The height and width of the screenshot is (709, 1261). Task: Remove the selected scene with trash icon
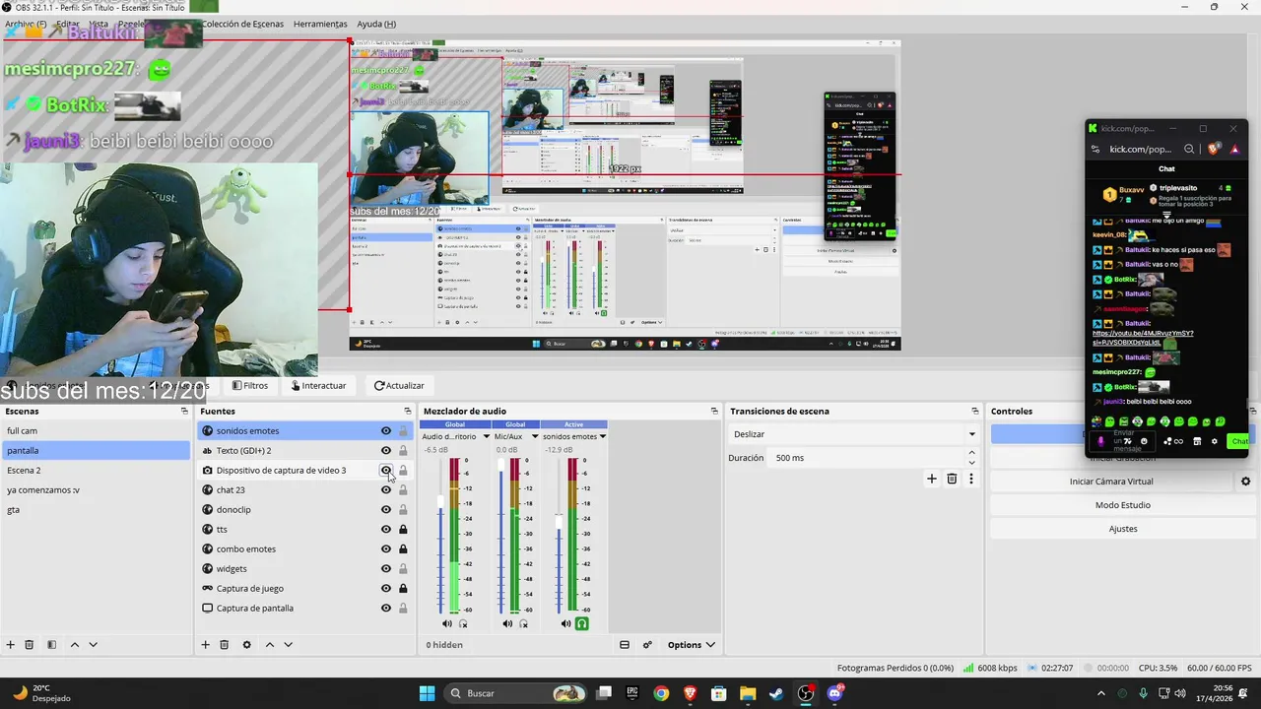pos(30,645)
